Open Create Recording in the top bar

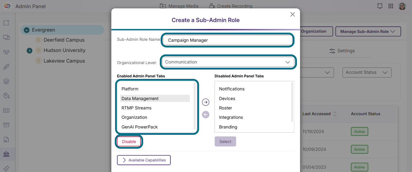230,6
